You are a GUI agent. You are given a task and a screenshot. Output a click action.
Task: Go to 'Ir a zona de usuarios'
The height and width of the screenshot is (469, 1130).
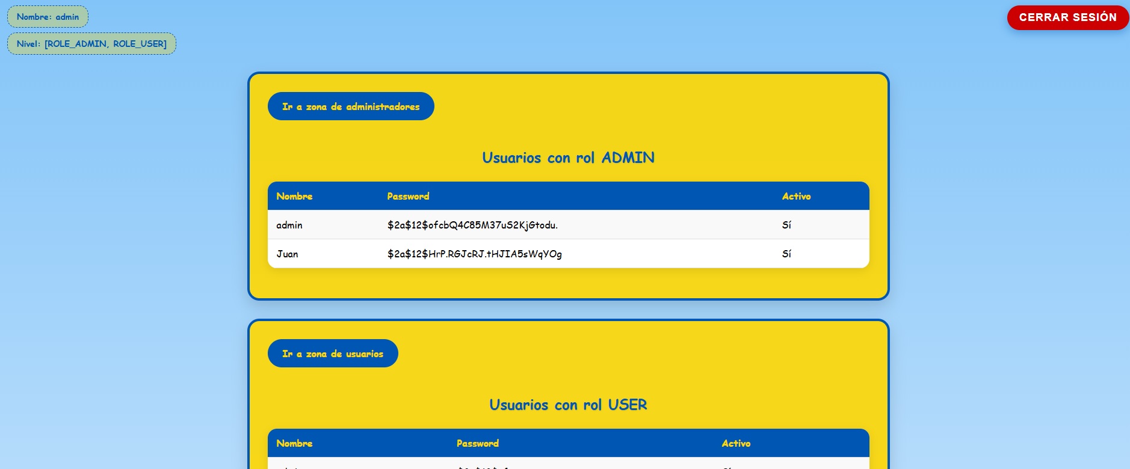[x=333, y=354]
